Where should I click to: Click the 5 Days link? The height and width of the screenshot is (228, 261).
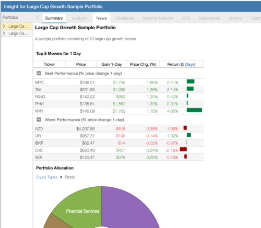188,64
